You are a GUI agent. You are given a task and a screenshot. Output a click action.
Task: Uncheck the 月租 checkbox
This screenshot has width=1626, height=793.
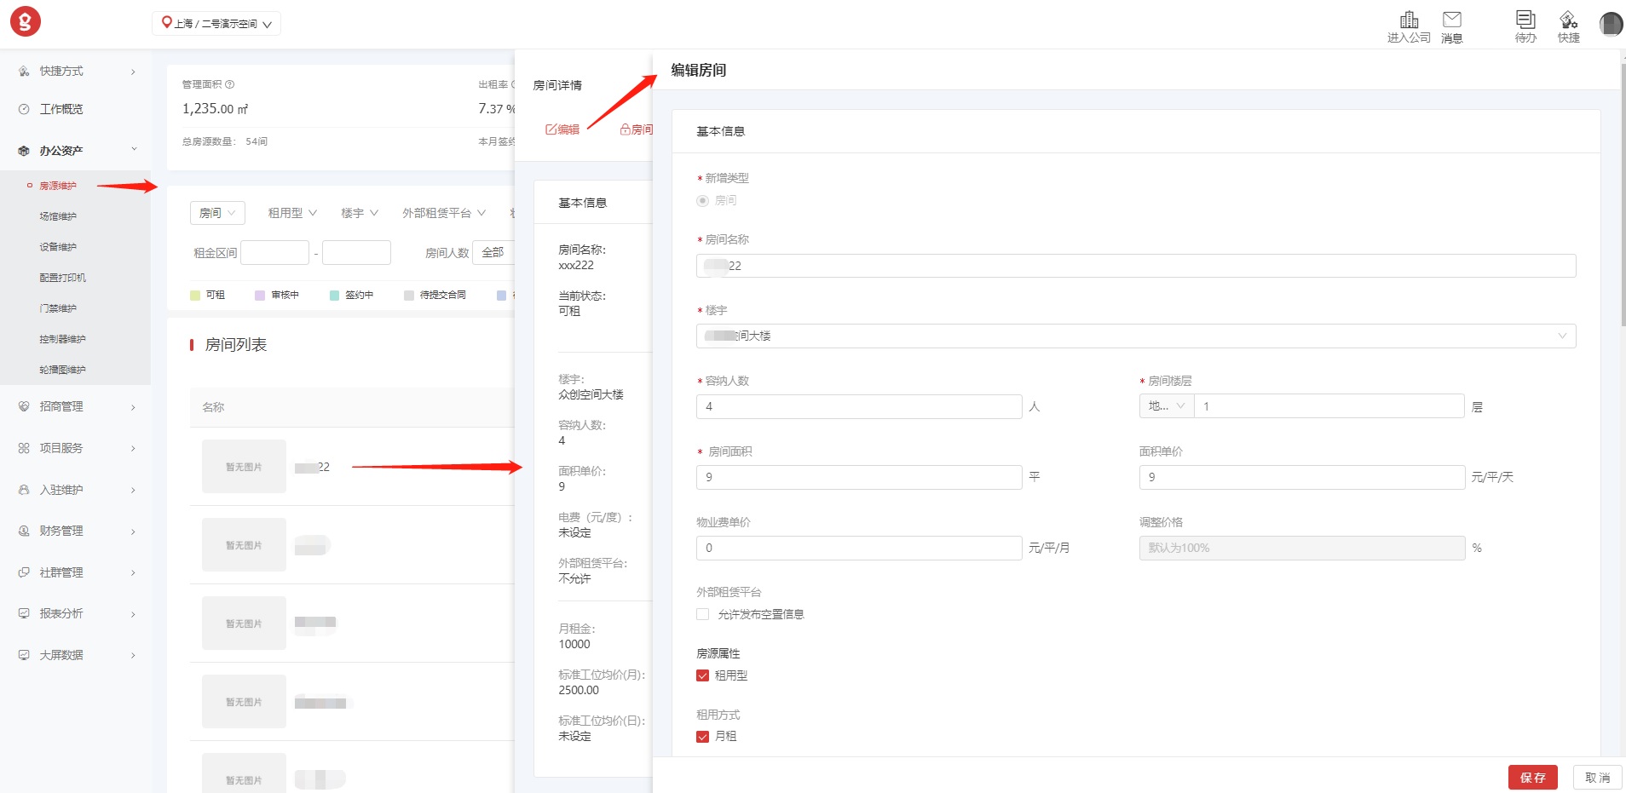[x=703, y=737]
